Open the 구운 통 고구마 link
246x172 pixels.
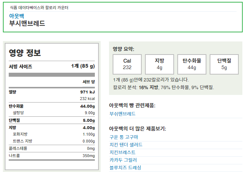(x=124, y=137)
